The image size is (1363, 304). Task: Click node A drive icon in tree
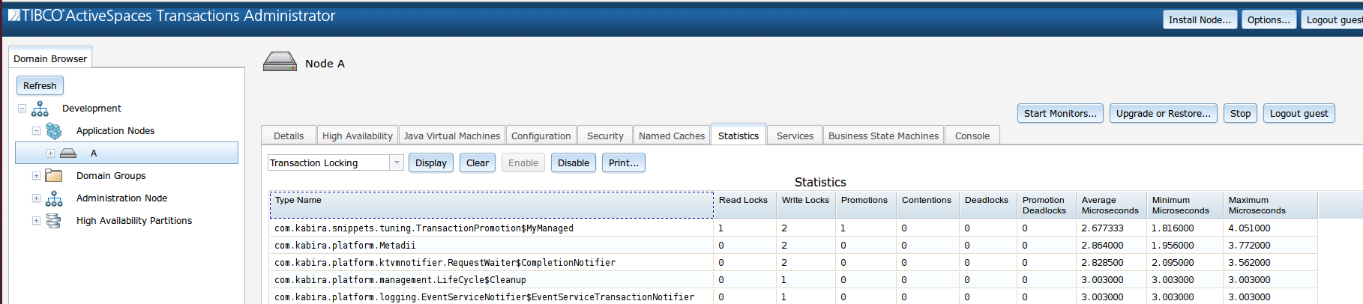pos(68,153)
